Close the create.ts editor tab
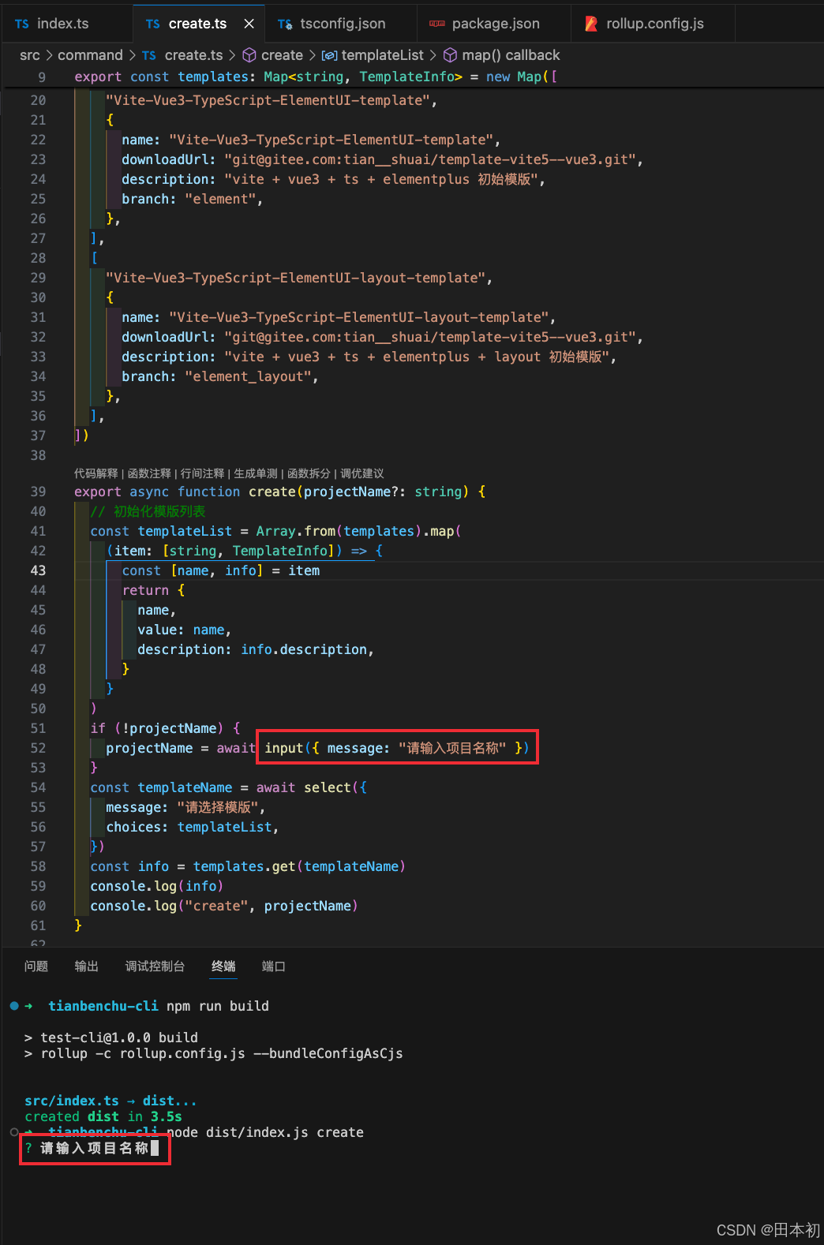The image size is (824, 1245). tap(249, 24)
